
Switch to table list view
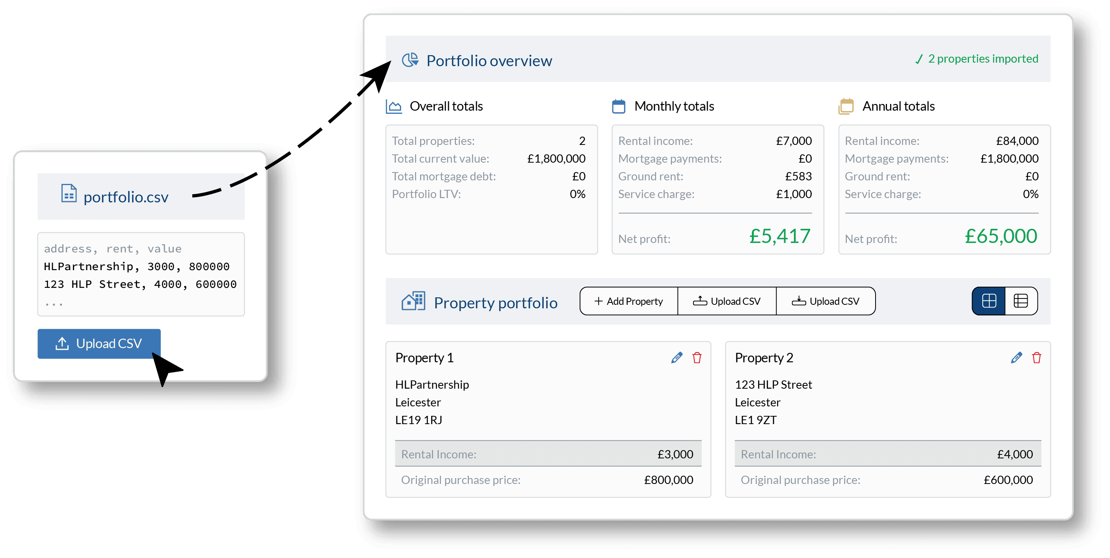tap(1021, 300)
